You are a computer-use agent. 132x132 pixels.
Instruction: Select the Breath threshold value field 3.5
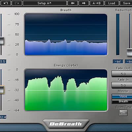click(3, 61)
